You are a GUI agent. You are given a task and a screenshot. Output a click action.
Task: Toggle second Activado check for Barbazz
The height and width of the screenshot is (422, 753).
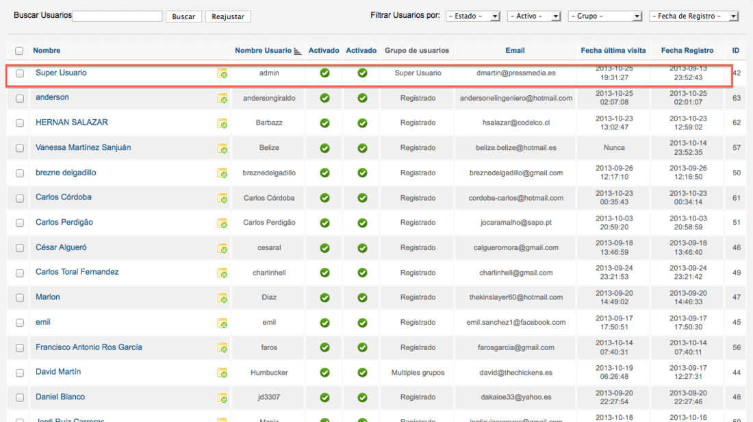click(x=362, y=123)
